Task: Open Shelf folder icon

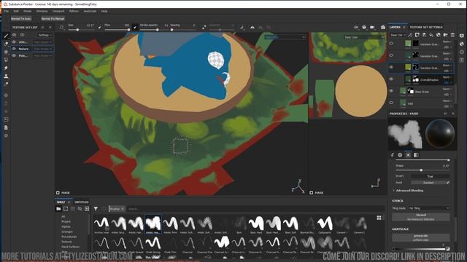Action: [58, 209]
